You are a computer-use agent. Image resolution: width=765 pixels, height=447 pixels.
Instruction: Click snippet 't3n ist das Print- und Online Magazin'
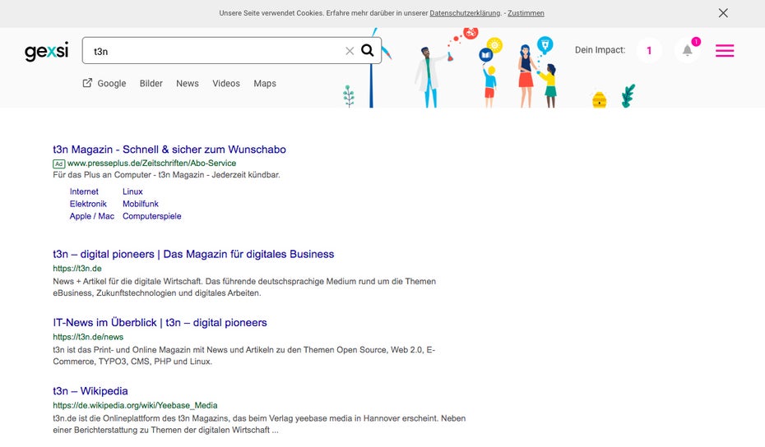click(244, 355)
